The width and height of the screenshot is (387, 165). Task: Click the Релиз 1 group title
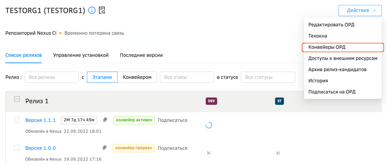tap(37, 101)
